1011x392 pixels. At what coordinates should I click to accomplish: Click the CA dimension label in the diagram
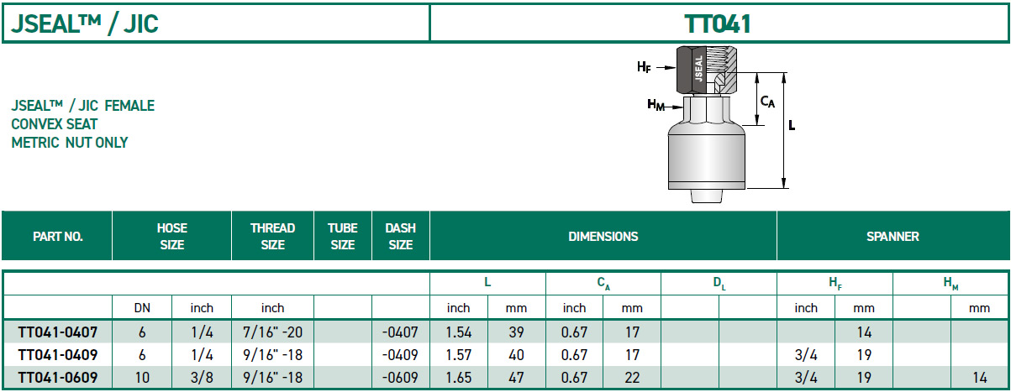(x=767, y=101)
